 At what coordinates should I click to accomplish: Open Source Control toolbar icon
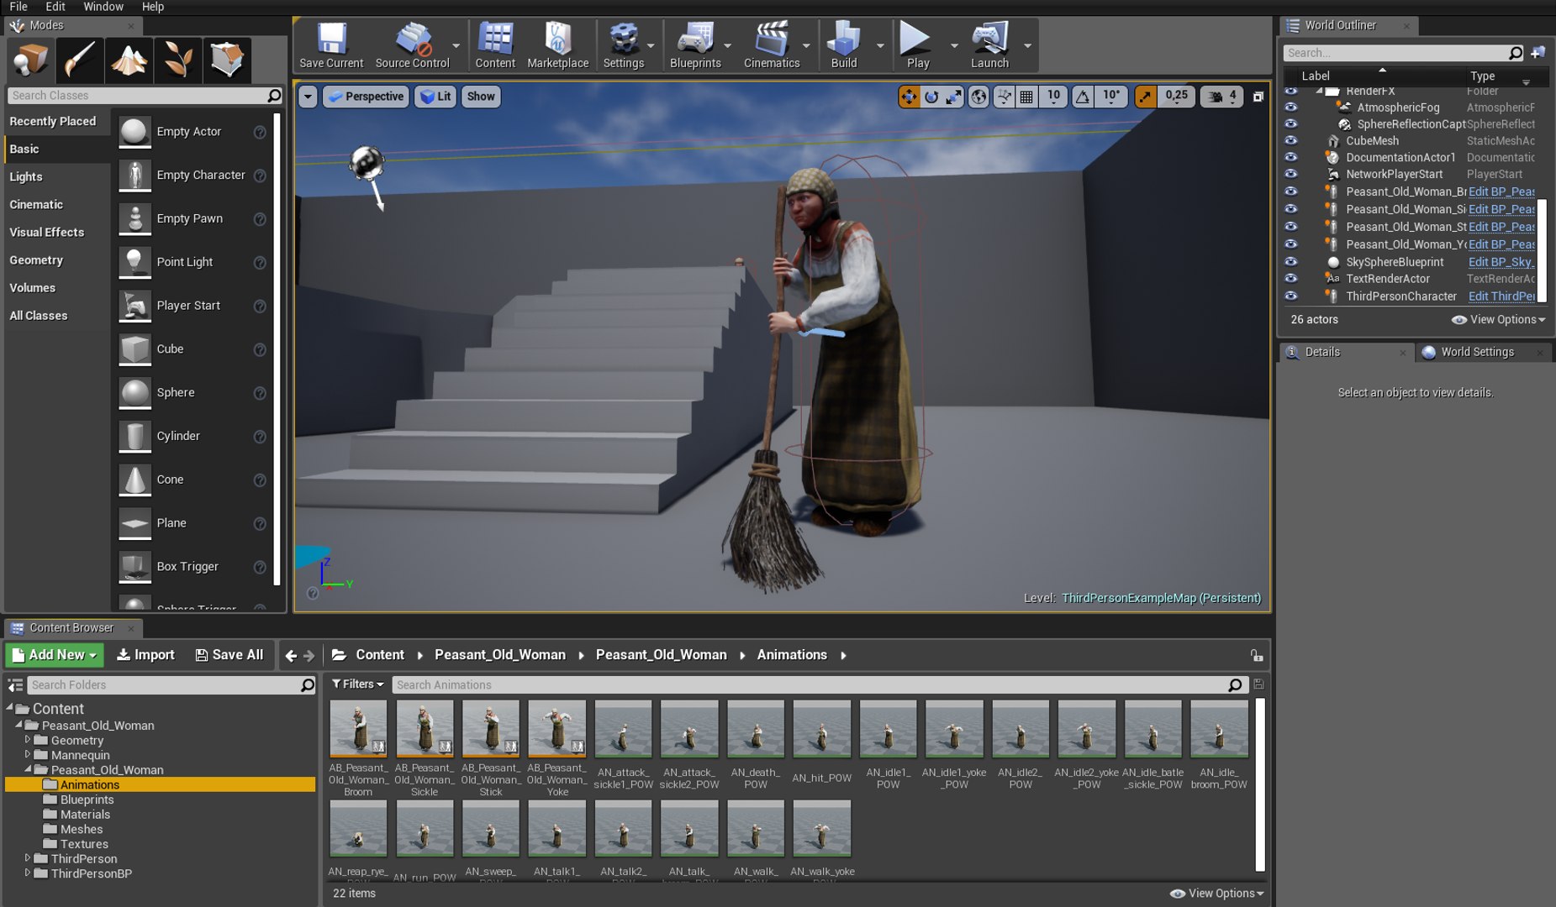412,45
